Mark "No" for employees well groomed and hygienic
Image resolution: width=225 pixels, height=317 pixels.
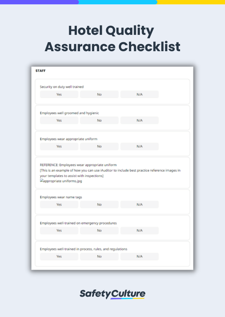99,120
